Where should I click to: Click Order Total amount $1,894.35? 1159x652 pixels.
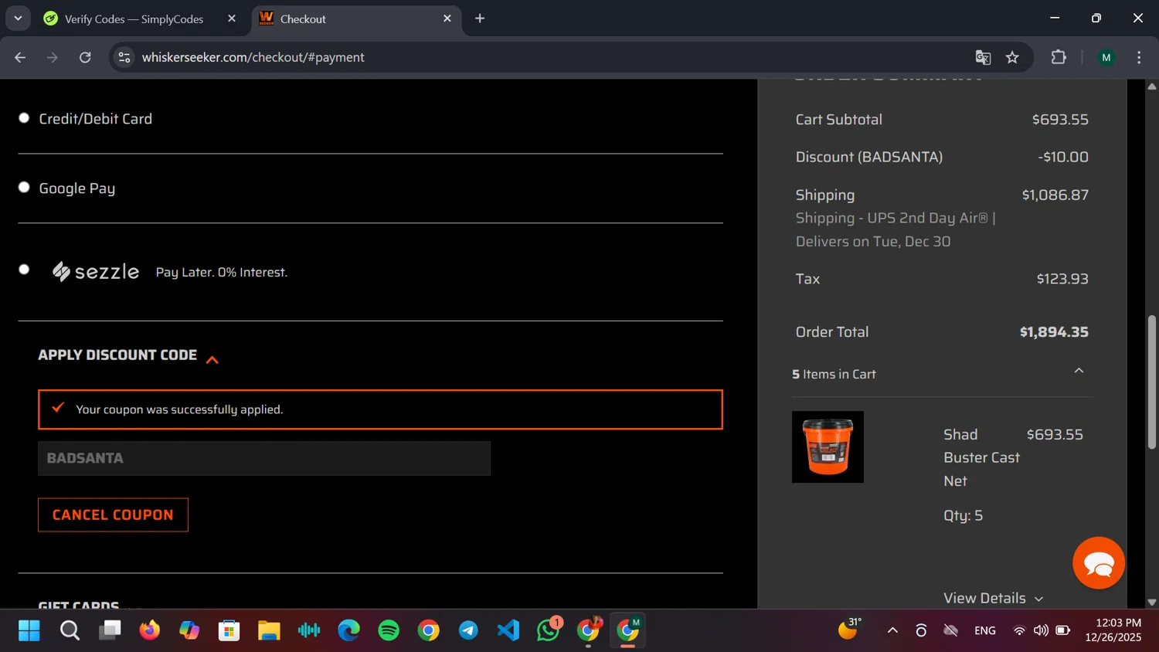click(x=1054, y=332)
